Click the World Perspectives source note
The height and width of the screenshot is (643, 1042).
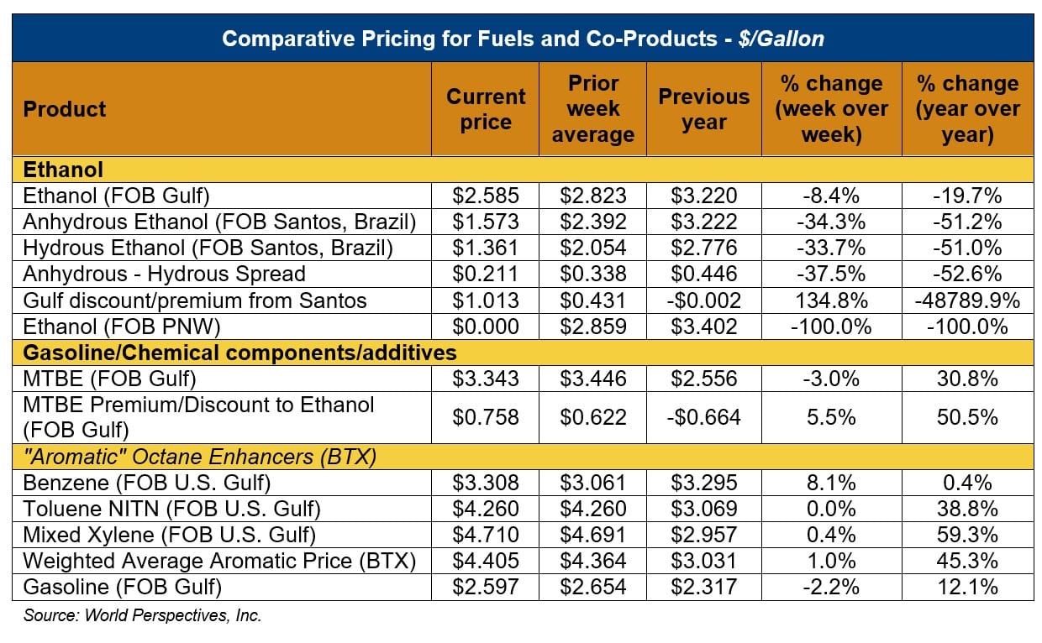click(143, 615)
